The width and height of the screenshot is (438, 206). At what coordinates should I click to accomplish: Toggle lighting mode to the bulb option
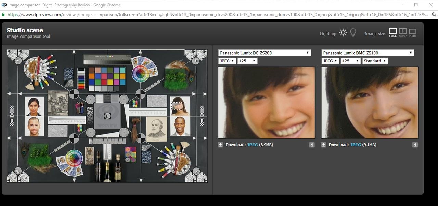coord(353,32)
